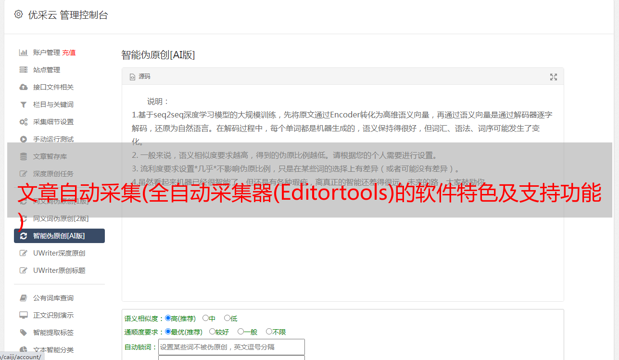The image size is (619, 360).
Task: Click the 智能伪原创[AI版] page heading
Action: click(x=158, y=55)
